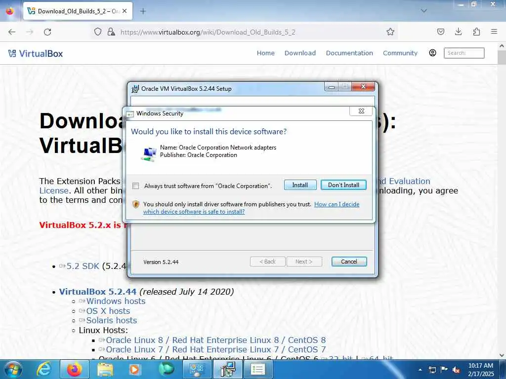Open the OS X hosts download link

pos(108,311)
